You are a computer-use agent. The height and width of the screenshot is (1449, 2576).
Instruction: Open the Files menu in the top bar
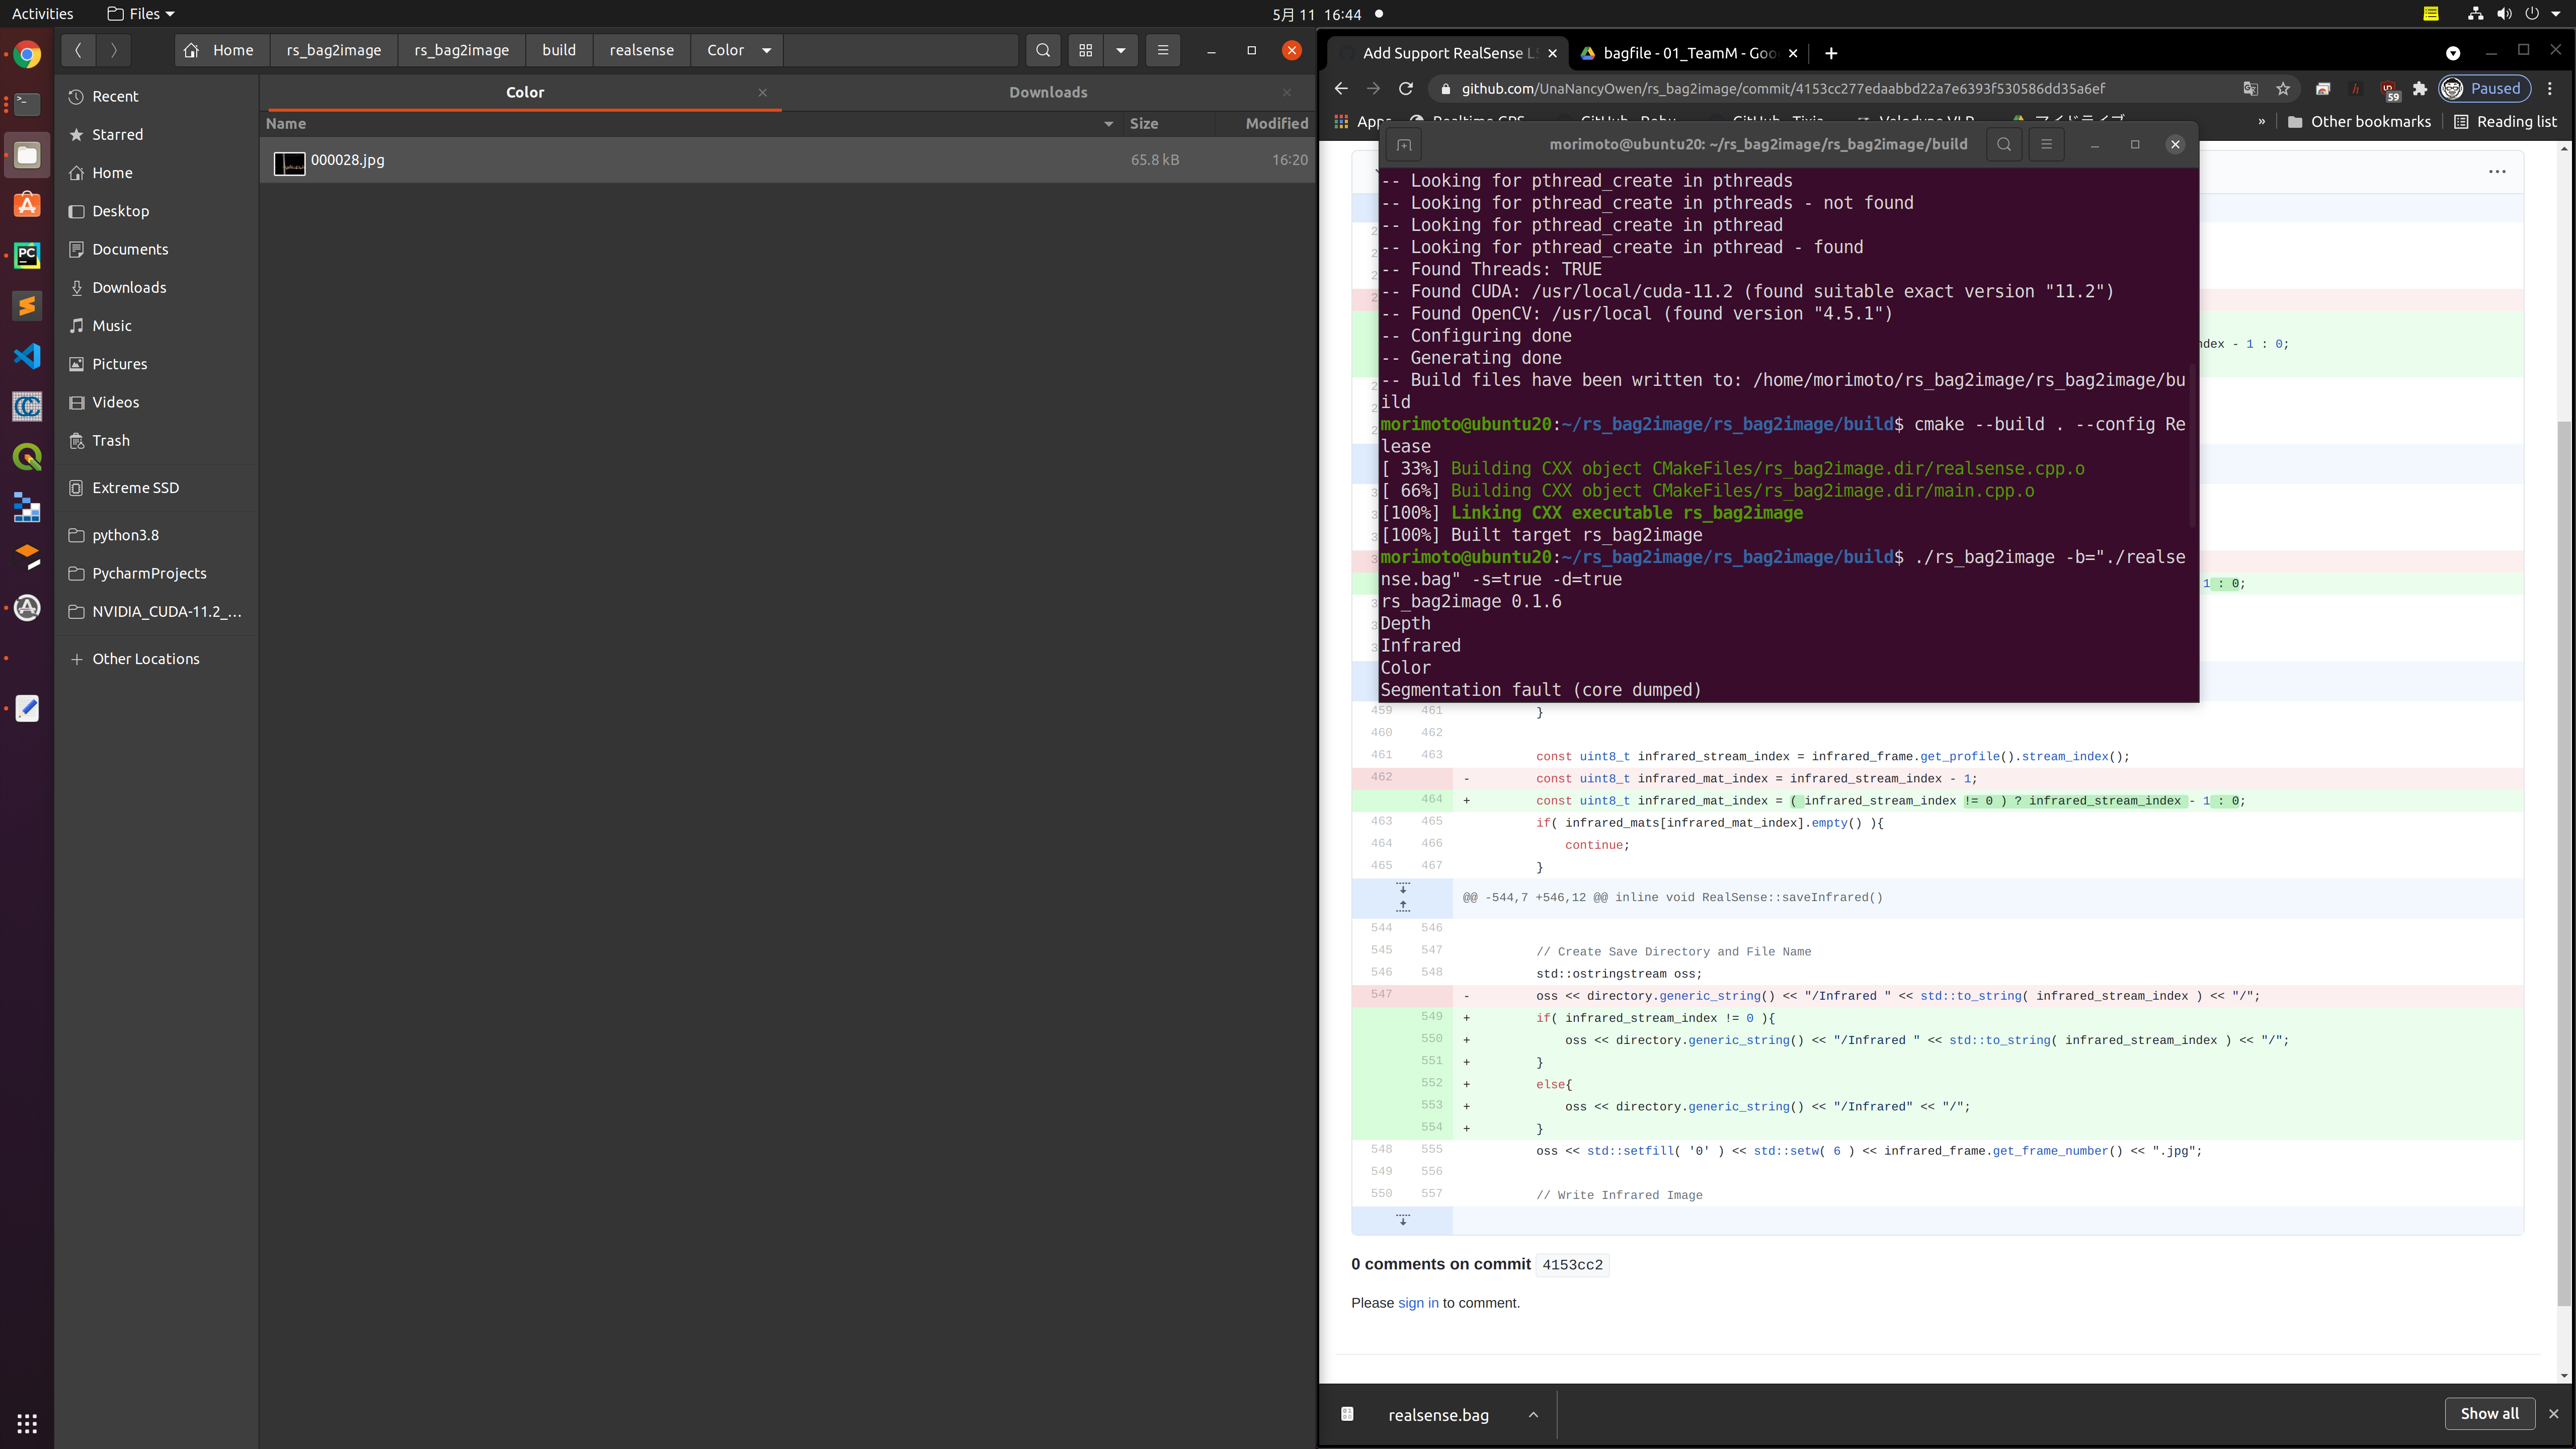[139, 13]
